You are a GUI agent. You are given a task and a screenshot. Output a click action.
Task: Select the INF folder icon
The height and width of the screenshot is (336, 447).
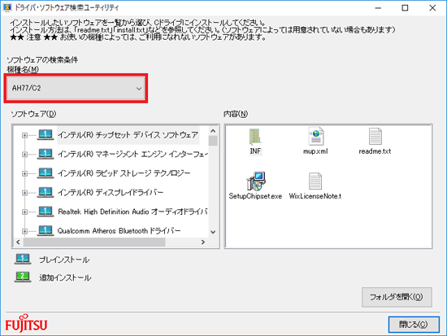point(255,137)
